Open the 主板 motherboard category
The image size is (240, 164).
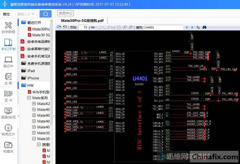pyautogui.click(x=8, y=79)
